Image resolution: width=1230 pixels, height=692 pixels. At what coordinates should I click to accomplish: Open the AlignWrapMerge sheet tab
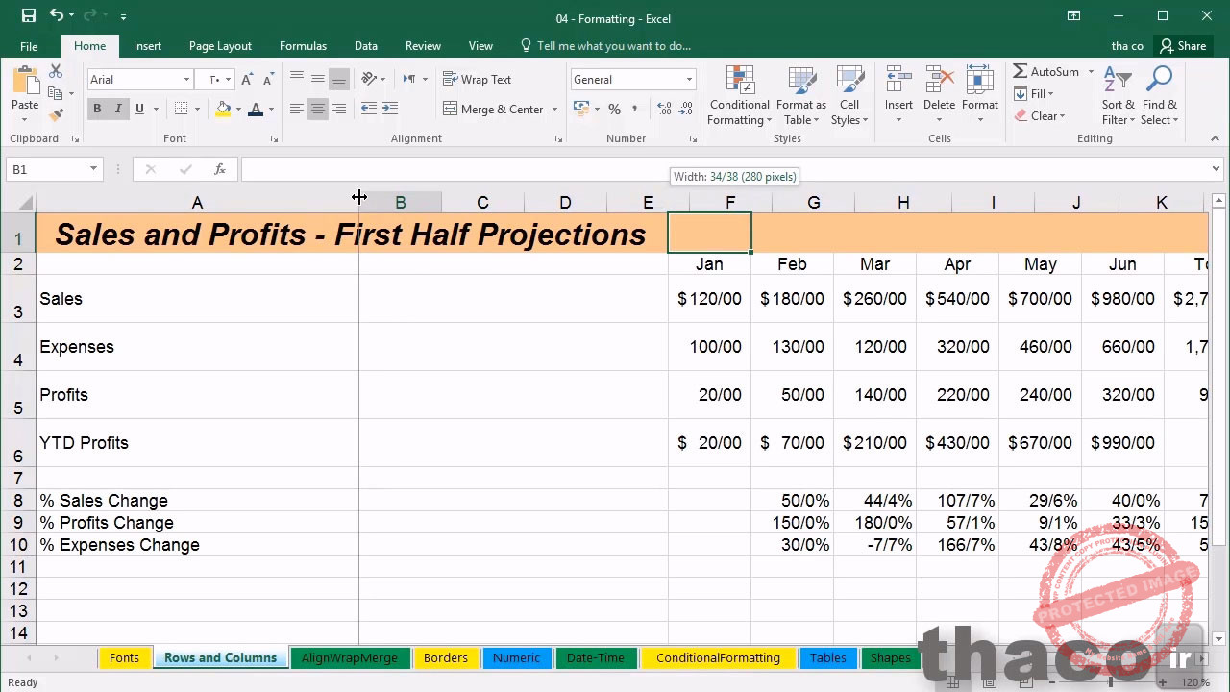[x=350, y=658]
